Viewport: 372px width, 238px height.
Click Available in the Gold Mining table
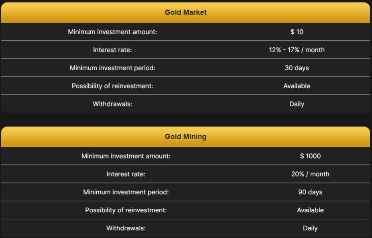click(x=310, y=210)
